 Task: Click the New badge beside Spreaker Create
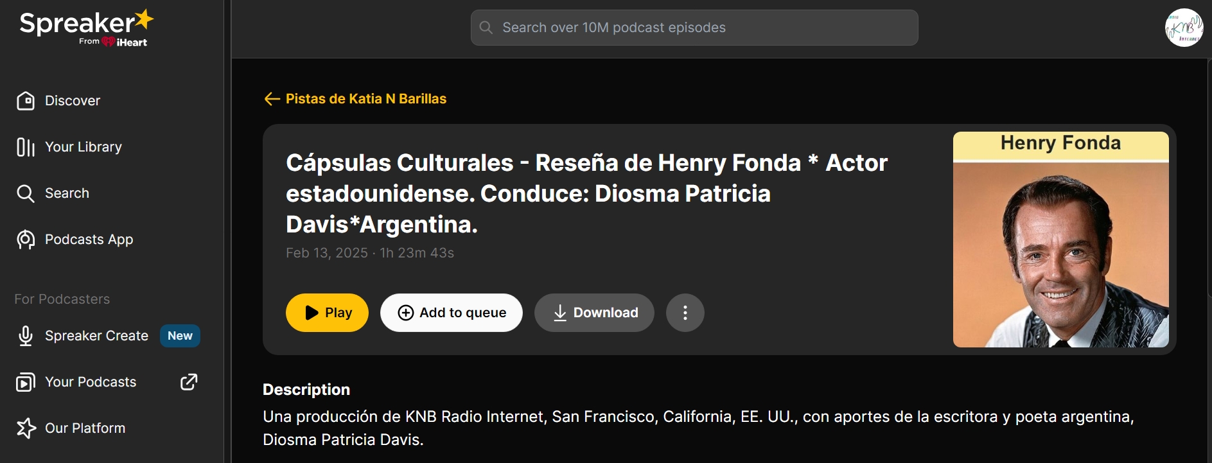coord(180,336)
